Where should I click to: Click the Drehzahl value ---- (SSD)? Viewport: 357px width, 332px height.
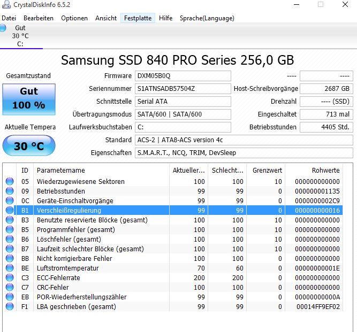326,102
